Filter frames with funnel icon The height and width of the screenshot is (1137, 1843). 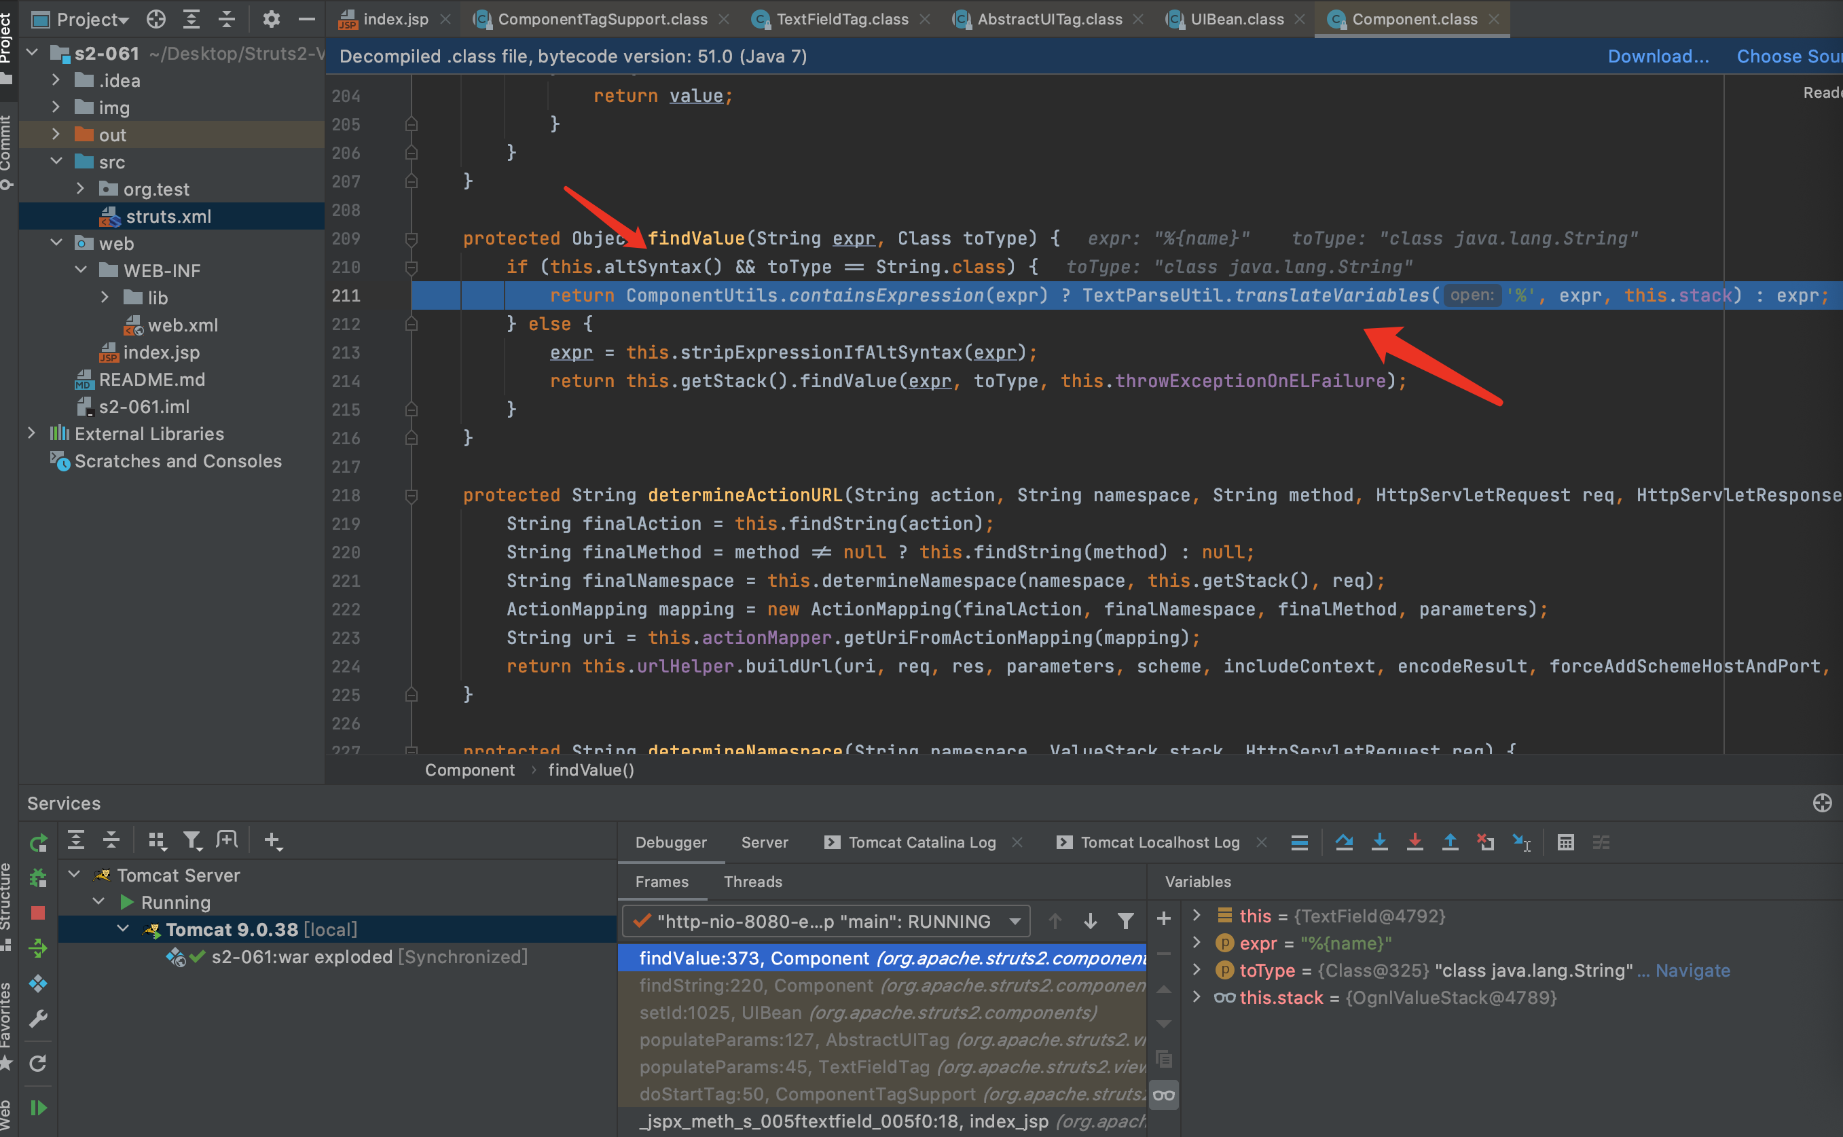tap(1125, 921)
